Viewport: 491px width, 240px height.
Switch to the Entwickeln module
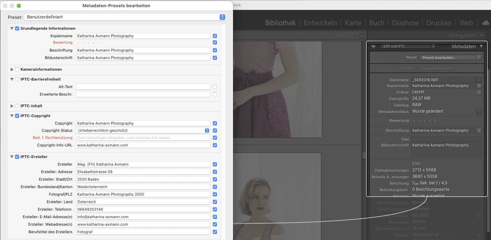click(x=320, y=23)
